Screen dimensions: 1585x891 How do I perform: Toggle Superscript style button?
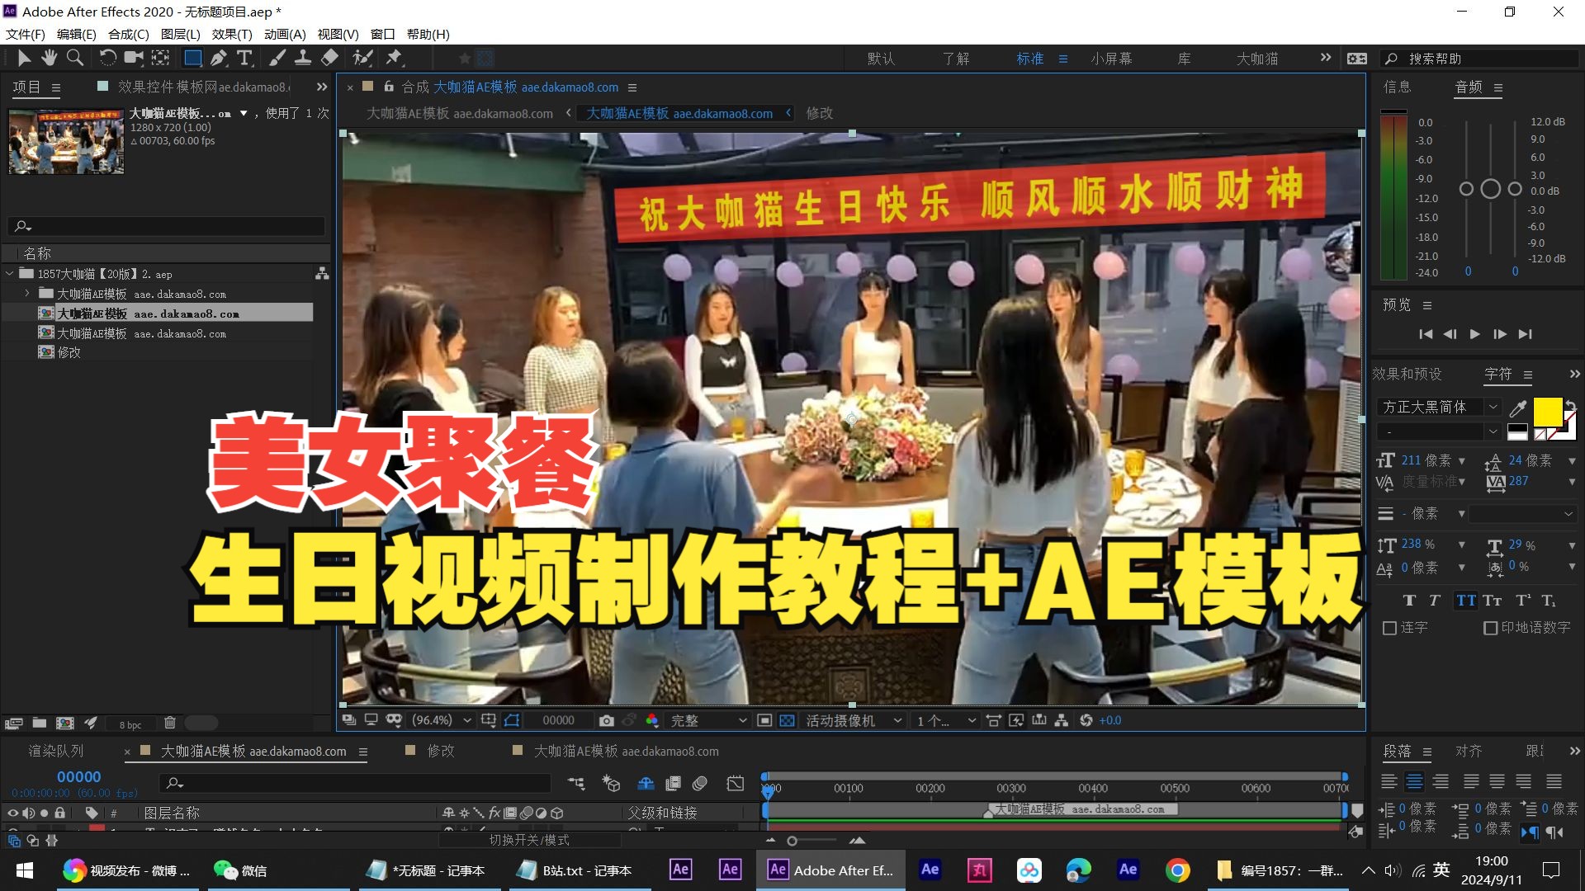(x=1523, y=601)
